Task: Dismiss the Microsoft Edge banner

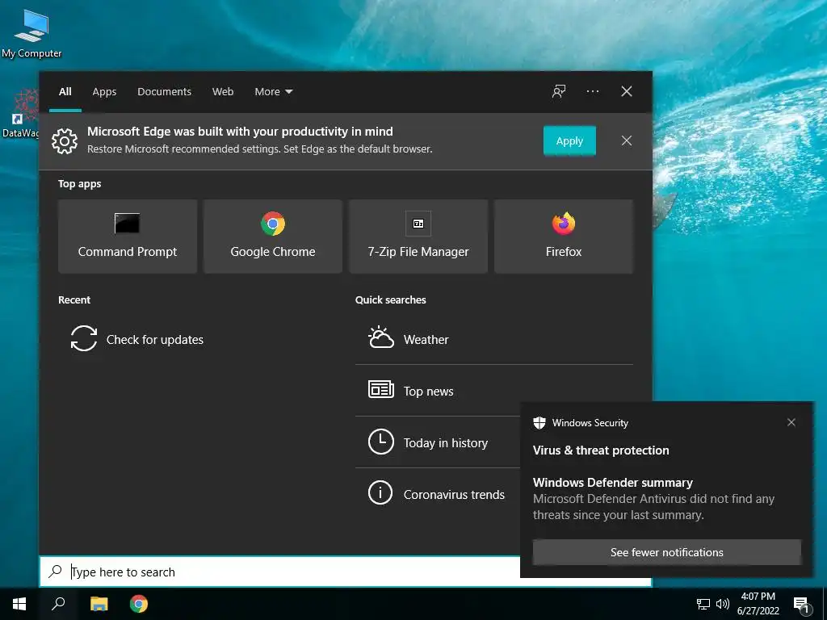Action: coord(626,140)
